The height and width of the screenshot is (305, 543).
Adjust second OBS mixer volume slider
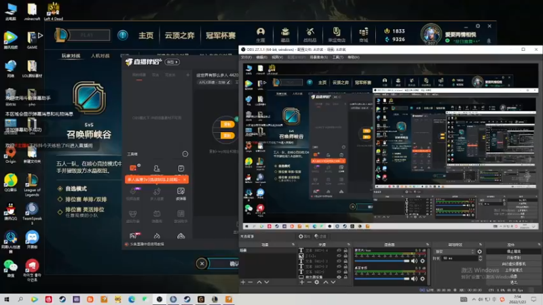click(x=382, y=279)
